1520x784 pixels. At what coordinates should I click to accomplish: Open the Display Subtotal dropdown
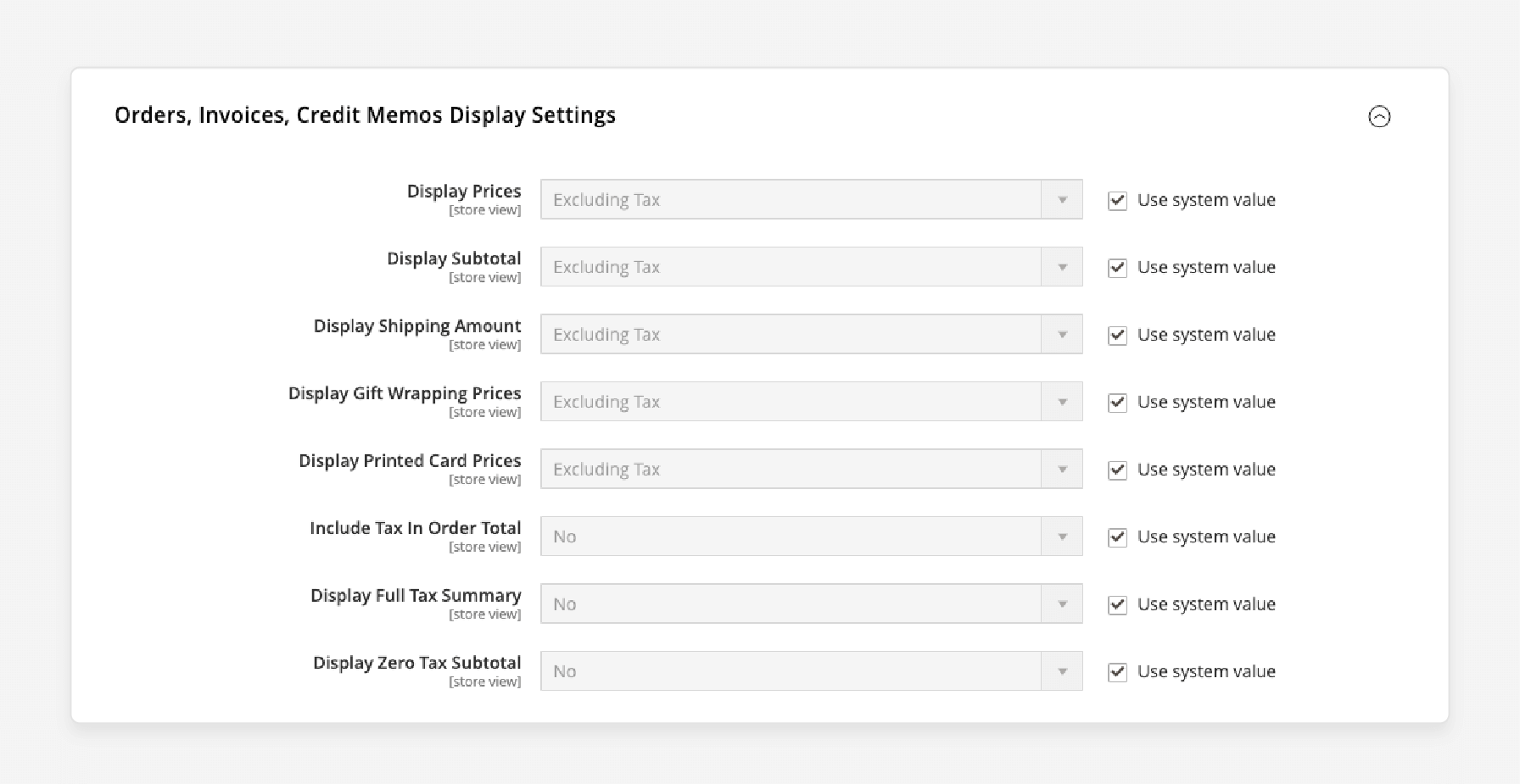[811, 267]
